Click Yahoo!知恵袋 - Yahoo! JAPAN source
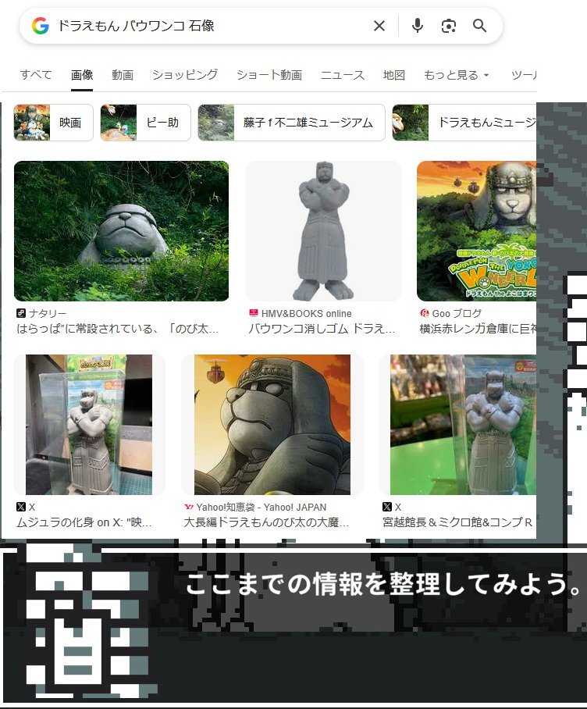This screenshot has height=709, width=587. [x=261, y=507]
